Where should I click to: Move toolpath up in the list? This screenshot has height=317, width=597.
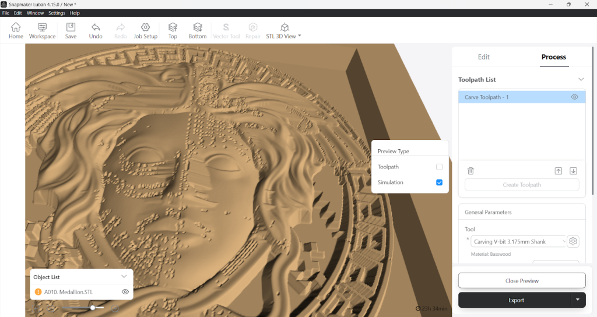pos(558,171)
